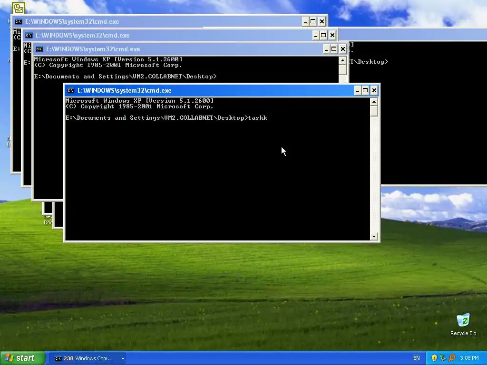Click 'Microsoft Windows XP [Version 5.1.2600]' in the front window
The width and height of the screenshot is (487, 365).
click(139, 101)
